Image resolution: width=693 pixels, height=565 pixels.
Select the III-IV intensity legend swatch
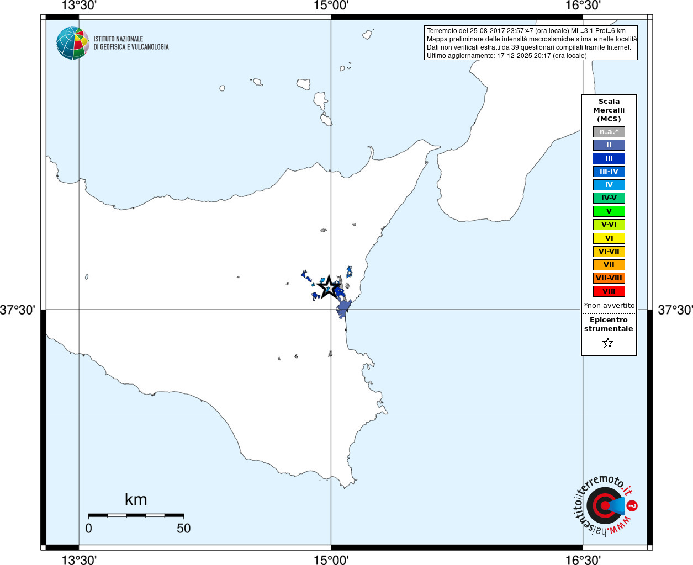[x=609, y=172]
